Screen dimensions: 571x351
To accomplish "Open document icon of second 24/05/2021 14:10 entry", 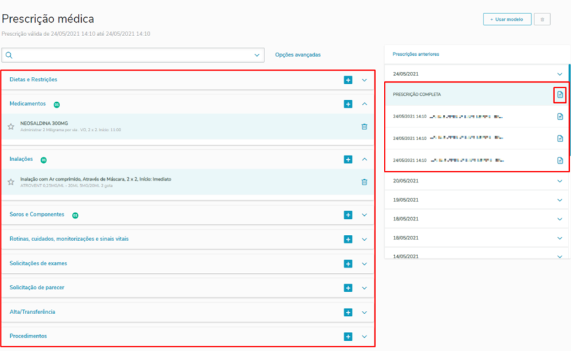I will click(x=560, y=138).
